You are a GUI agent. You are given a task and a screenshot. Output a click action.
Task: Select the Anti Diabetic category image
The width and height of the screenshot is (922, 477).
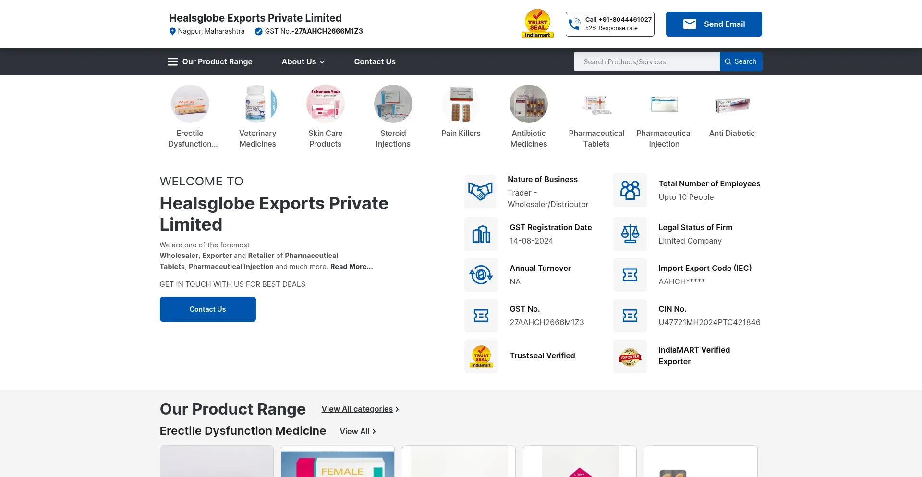[x=732, y=104]
